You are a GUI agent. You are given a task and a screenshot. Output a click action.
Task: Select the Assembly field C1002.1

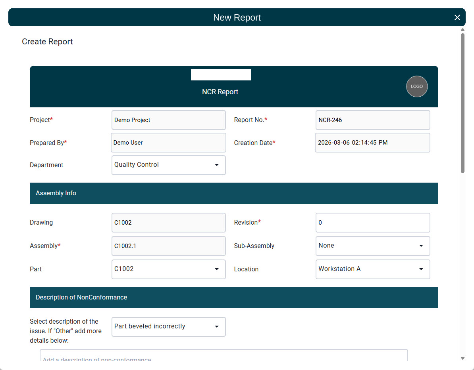[169, 246]
